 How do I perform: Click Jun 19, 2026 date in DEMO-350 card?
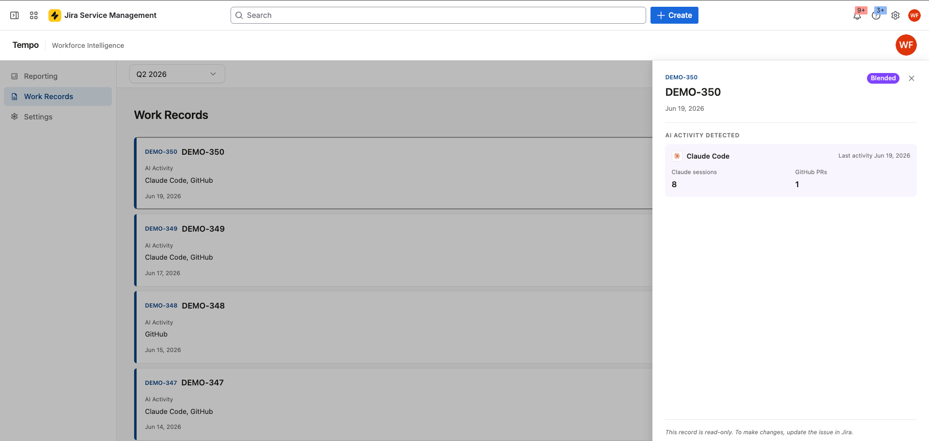point(163,196)
